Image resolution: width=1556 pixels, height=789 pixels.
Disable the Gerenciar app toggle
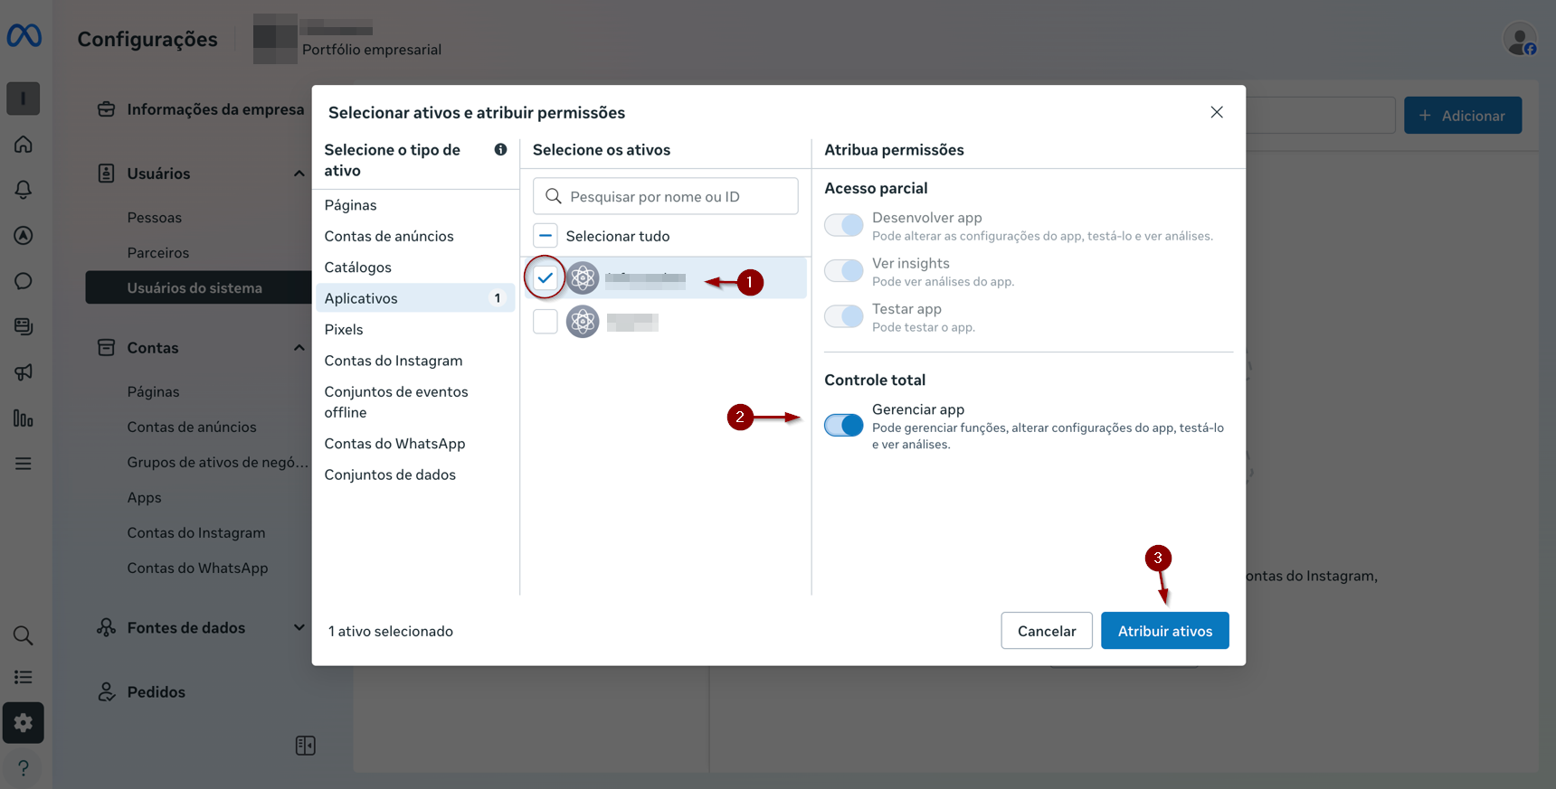click(x=844, y=425)
